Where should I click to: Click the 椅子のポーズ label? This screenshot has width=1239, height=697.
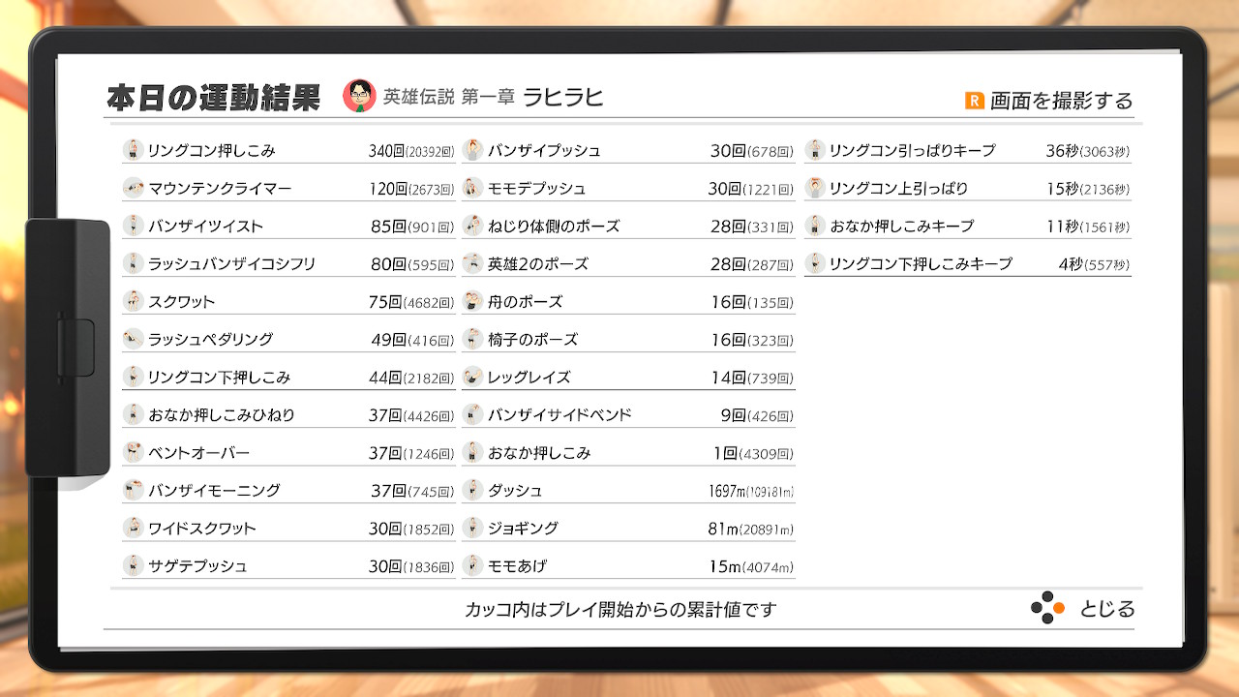point(532,340)
